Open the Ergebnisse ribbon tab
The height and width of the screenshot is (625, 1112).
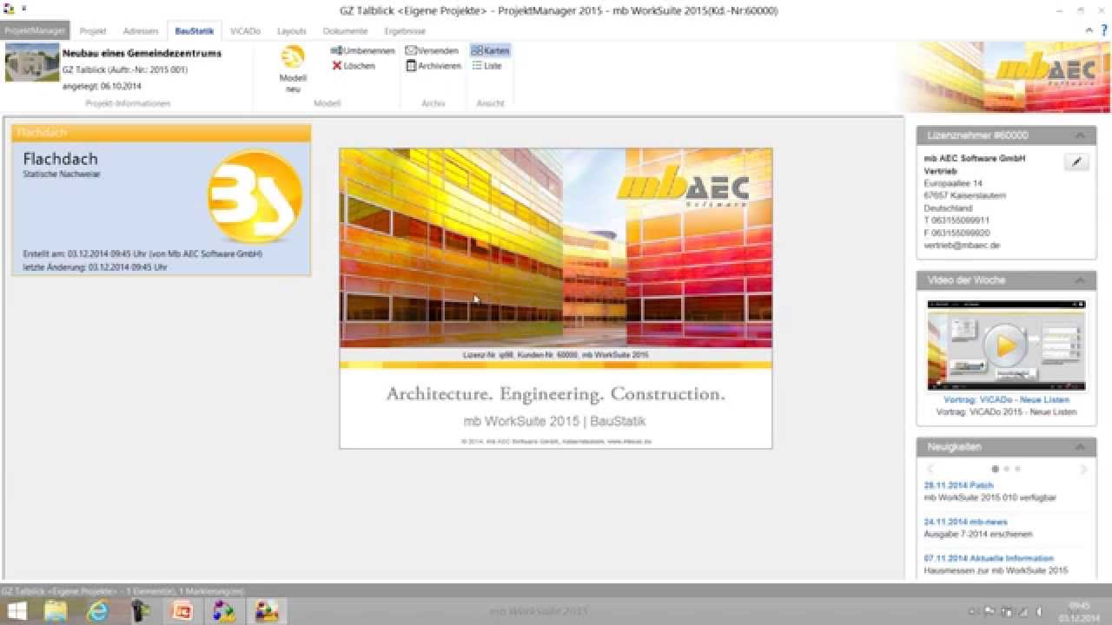[405, 30]
